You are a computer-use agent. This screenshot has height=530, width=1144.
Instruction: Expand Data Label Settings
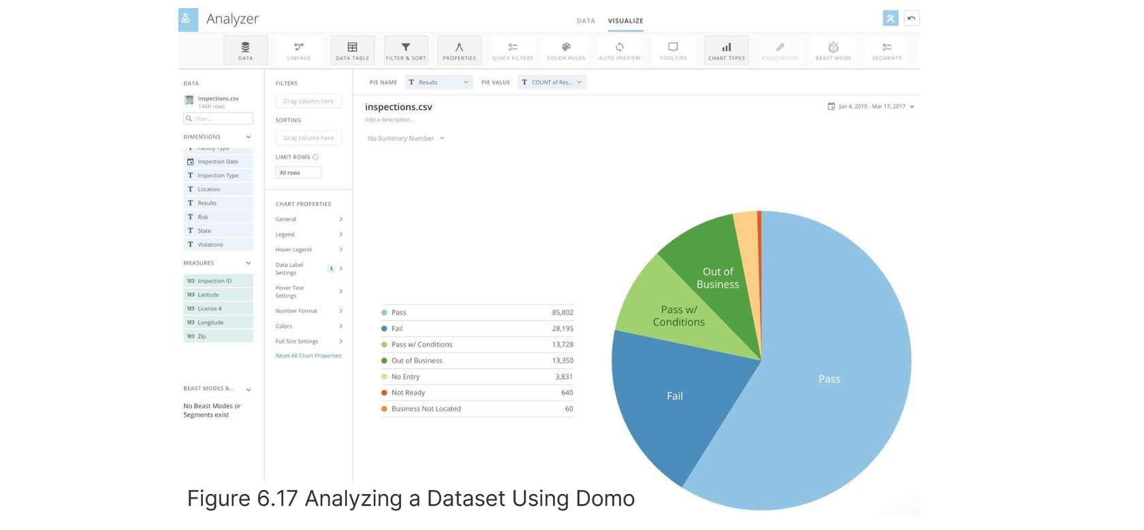pyautogui.click(x=309, y=269)
